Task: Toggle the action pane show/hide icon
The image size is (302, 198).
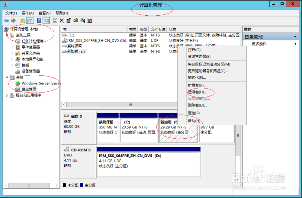Action: point(46,20)
